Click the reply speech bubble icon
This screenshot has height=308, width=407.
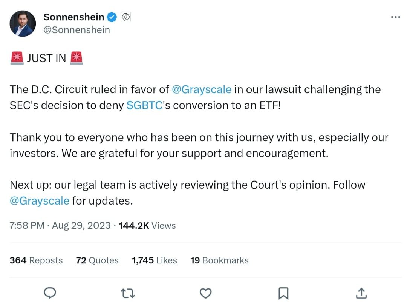point(49,293)
